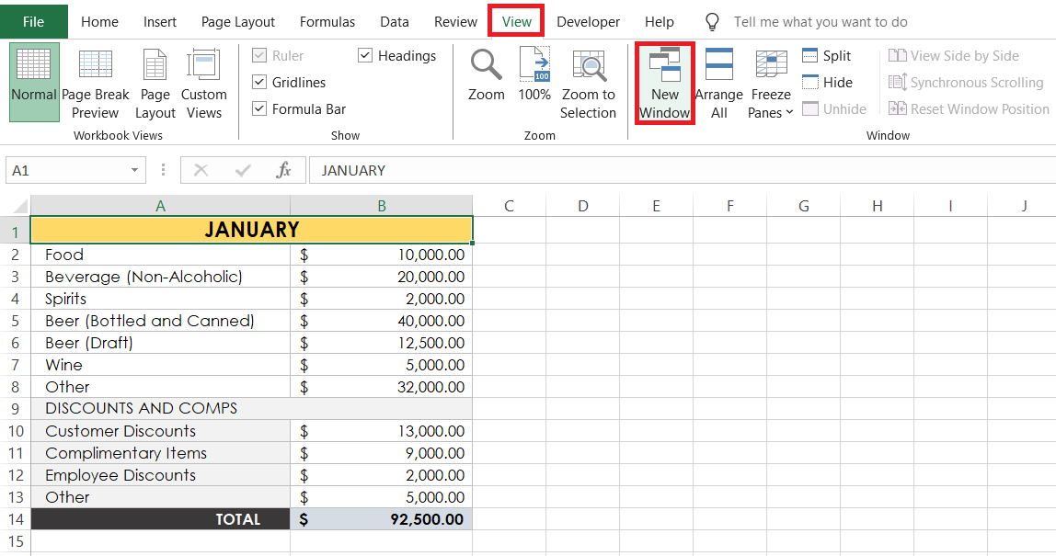Click the formula bar showing JANUARY
This screenshot has width=1056, height=556.
click(x=682, y=170)
